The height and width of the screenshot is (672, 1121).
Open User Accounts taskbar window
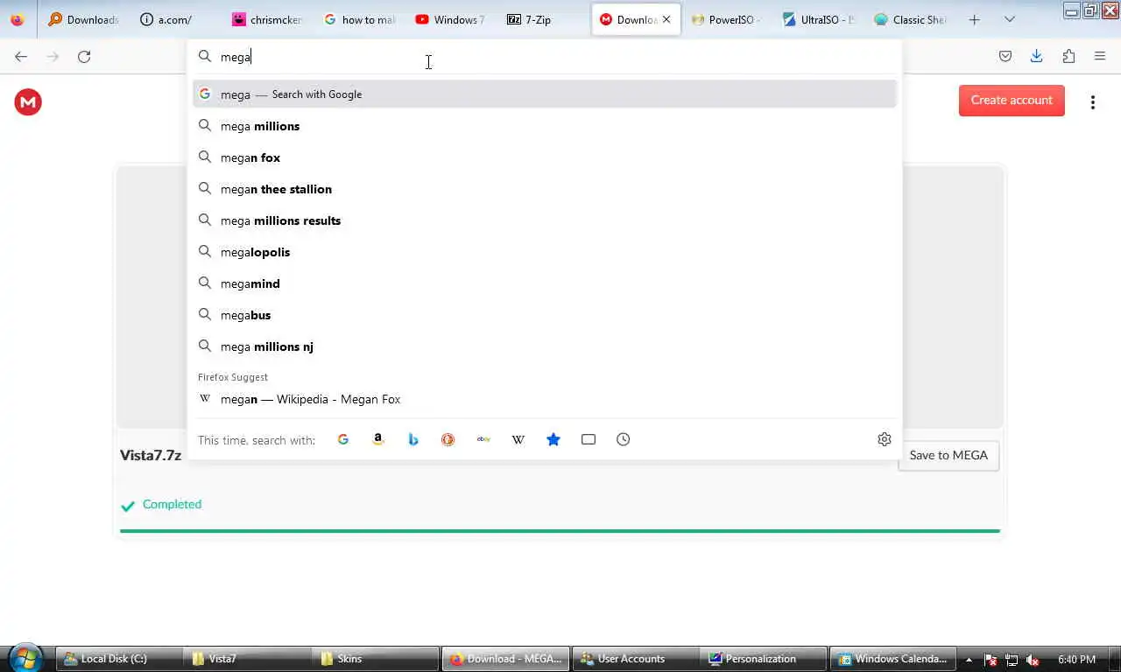click(635, 659)
